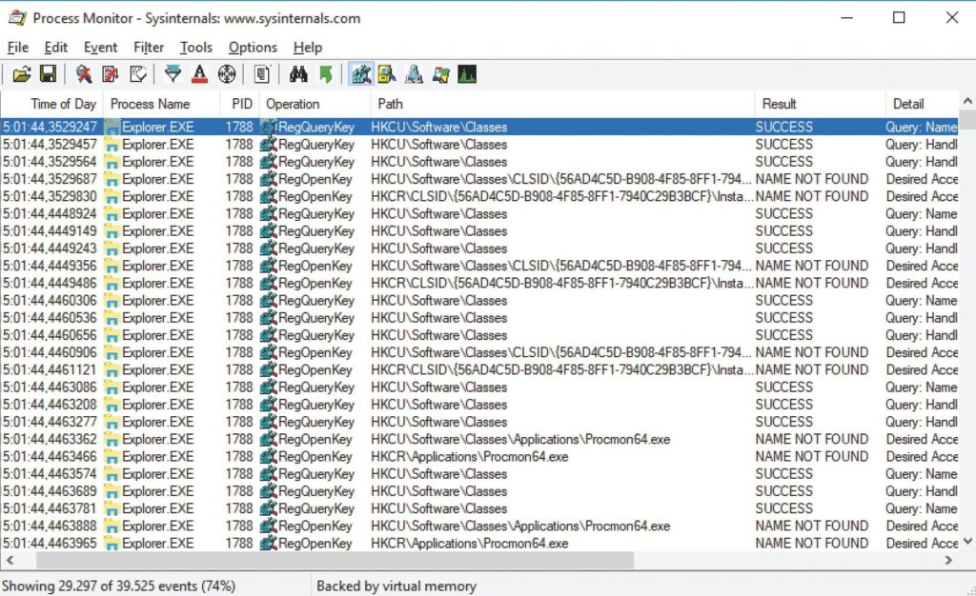This screenshot has width=976, height=596.
Task: Toggle Show Network Activity filter
Action: pyautogui.click(x=413, y=73)
